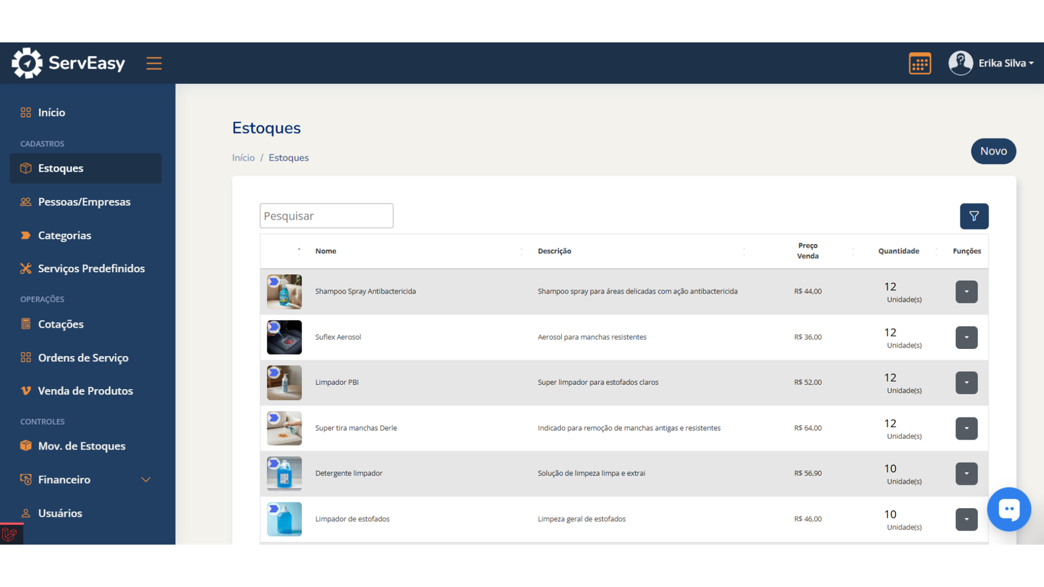Open Mov. de Estoques from sidebar
Viewport: 1044px width, 587px height.
(82, 446)
